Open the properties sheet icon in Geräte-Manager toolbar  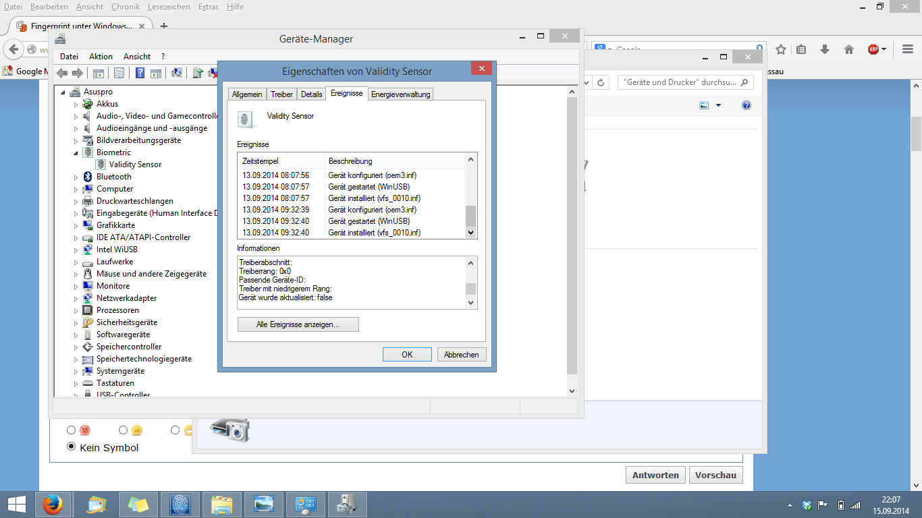[x=119, y=73]
